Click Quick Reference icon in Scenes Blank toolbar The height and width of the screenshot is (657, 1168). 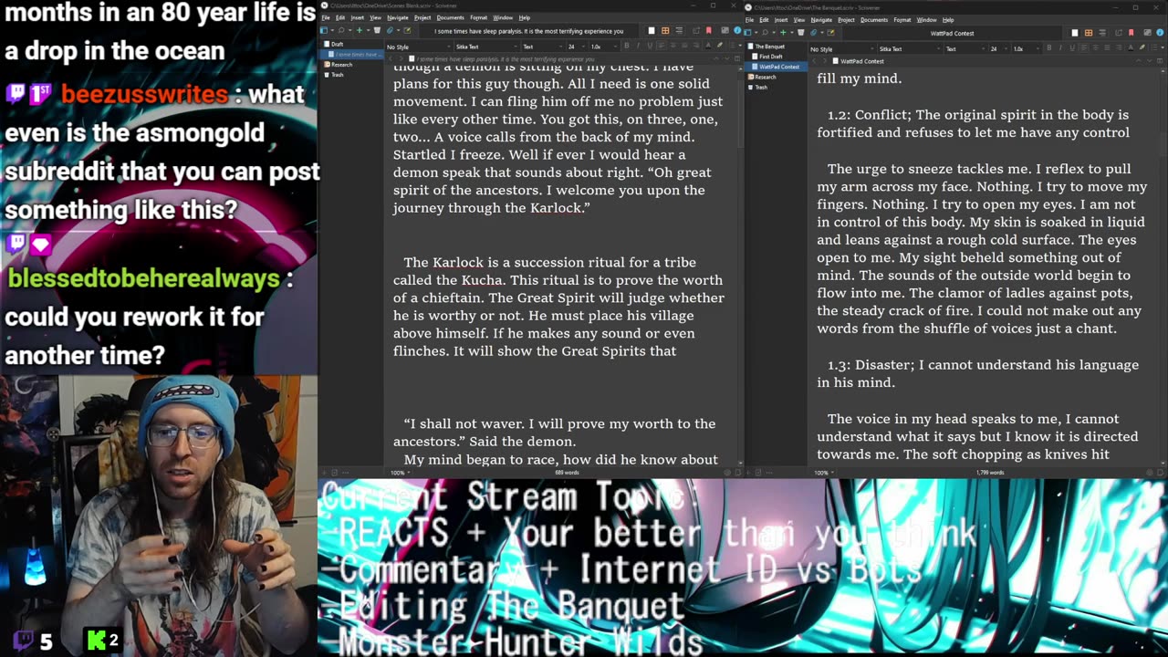[407, 31]
